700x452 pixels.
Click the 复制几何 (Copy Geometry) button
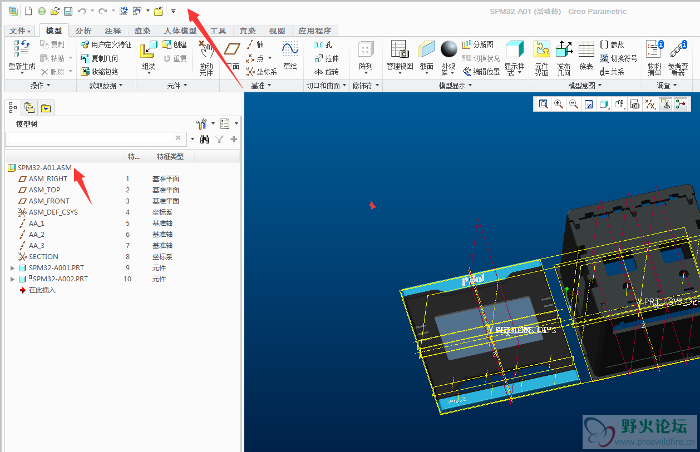[100, 58]
